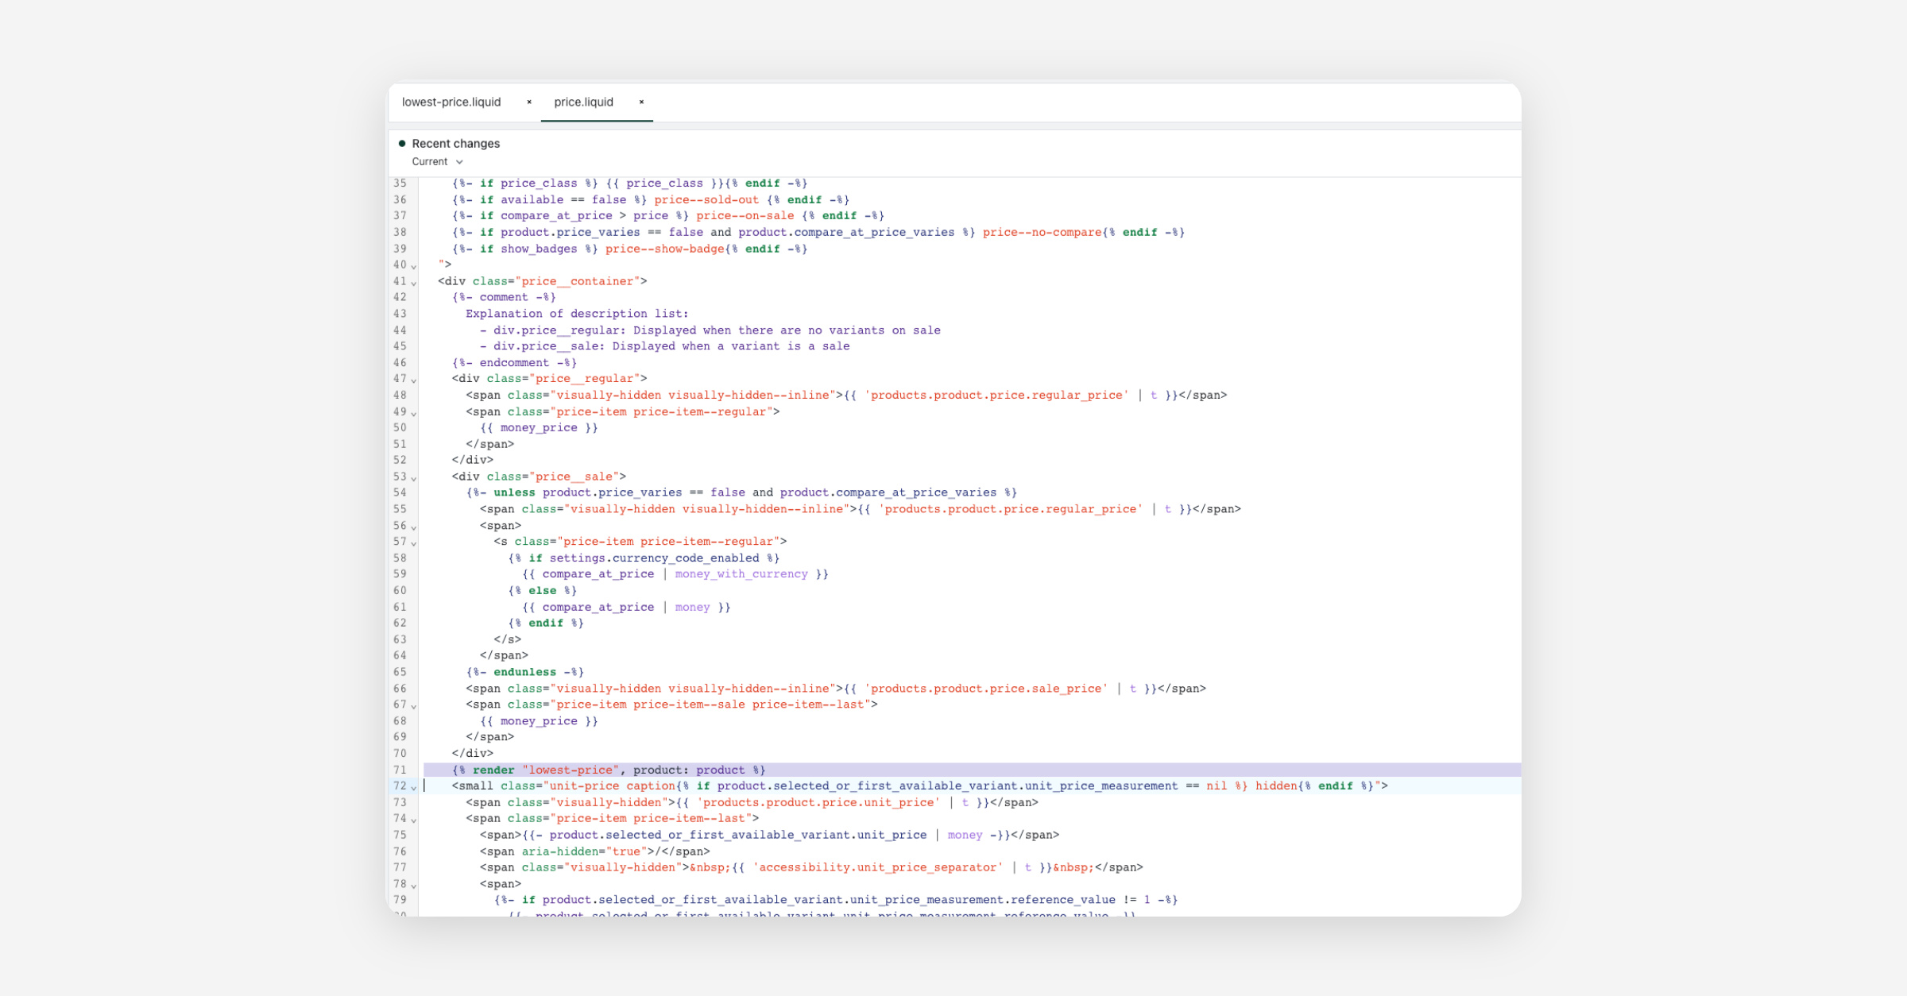This screenshot has width=1907, height=996.
Task: Collapse price-item--last span at line 74
Action: coord(414,820)
